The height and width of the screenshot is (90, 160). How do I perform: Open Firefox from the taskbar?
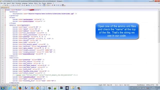pos(20,88)
